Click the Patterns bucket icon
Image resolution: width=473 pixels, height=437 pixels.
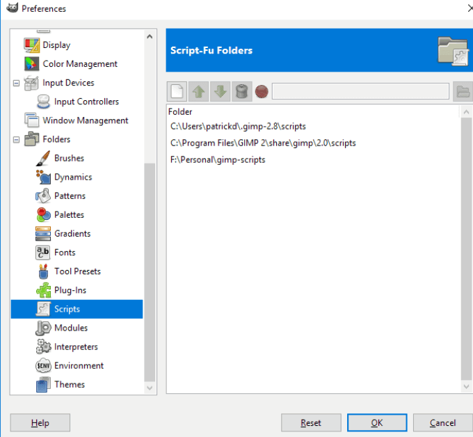pos(43,196)
